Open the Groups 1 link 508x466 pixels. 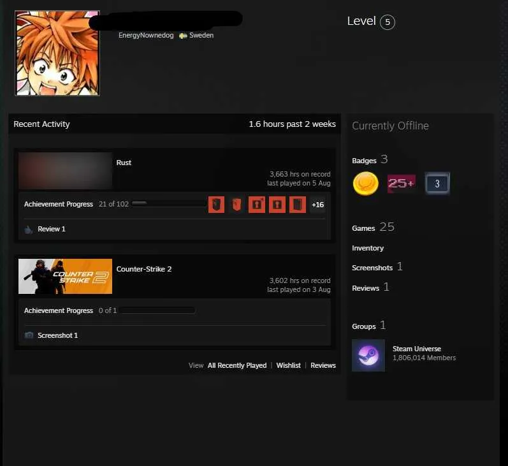tap(368, 326)
